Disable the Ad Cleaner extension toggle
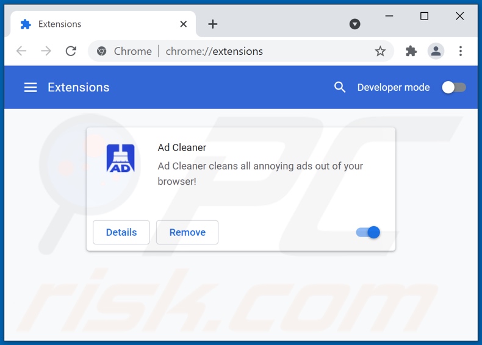482x345 pixels. 368,232
